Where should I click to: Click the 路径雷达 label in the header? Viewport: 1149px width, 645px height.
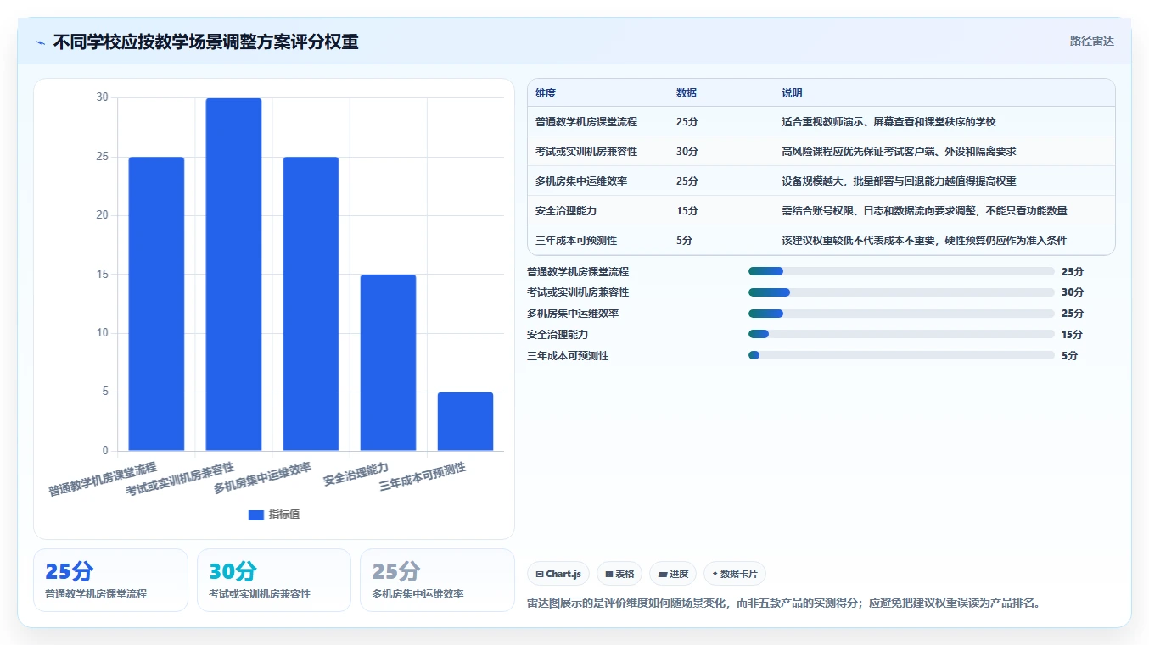[1091, 41]
